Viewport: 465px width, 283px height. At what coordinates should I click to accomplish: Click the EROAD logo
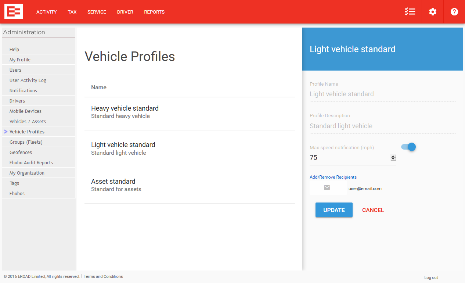pos(13,11)
